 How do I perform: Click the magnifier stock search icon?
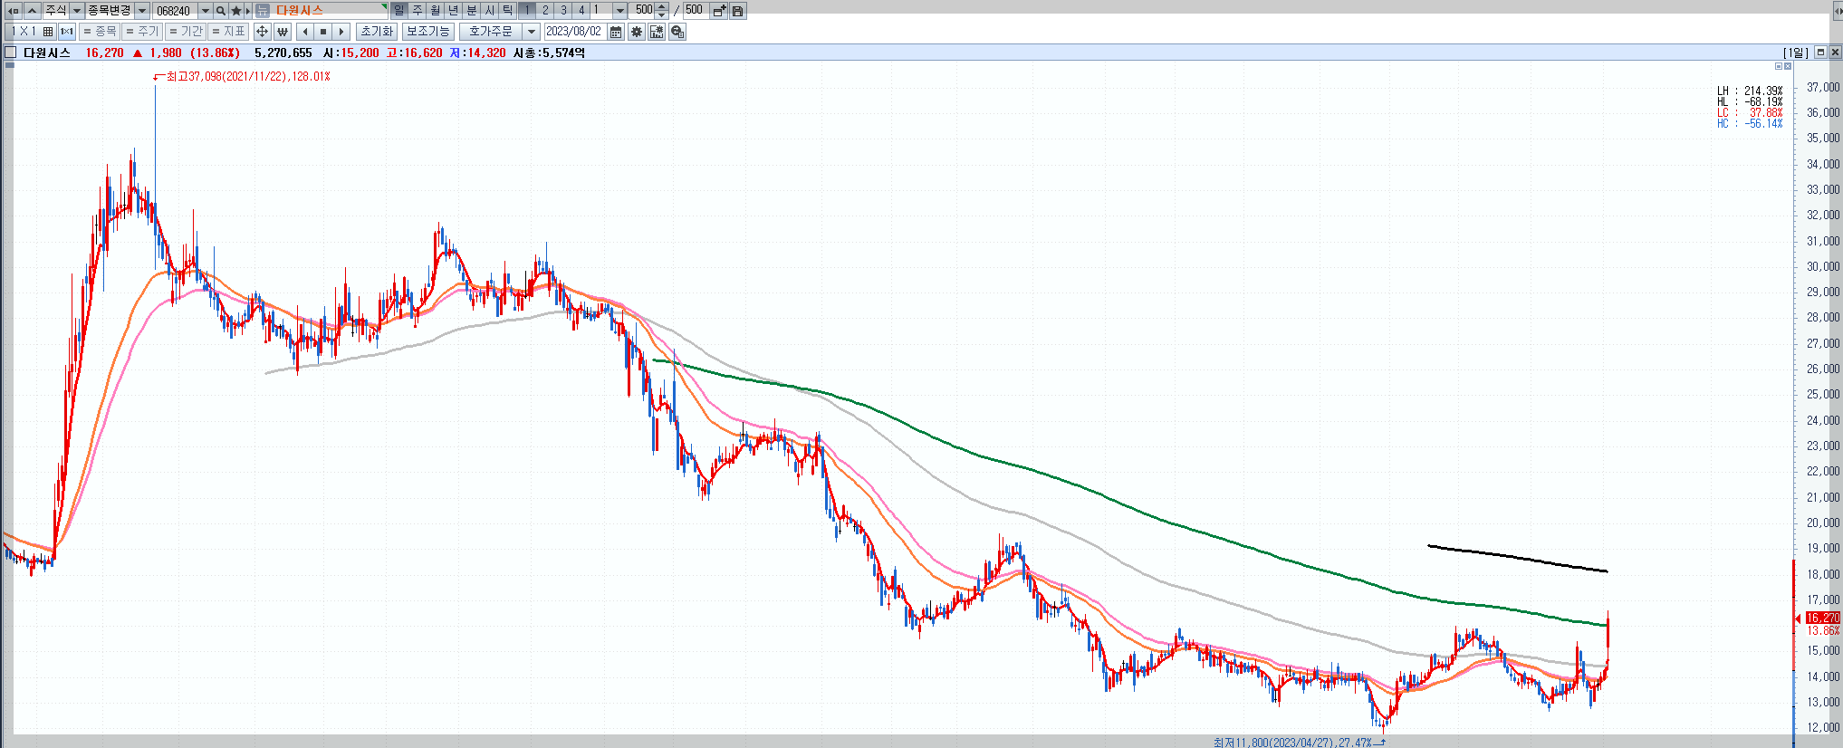point(220,10)
